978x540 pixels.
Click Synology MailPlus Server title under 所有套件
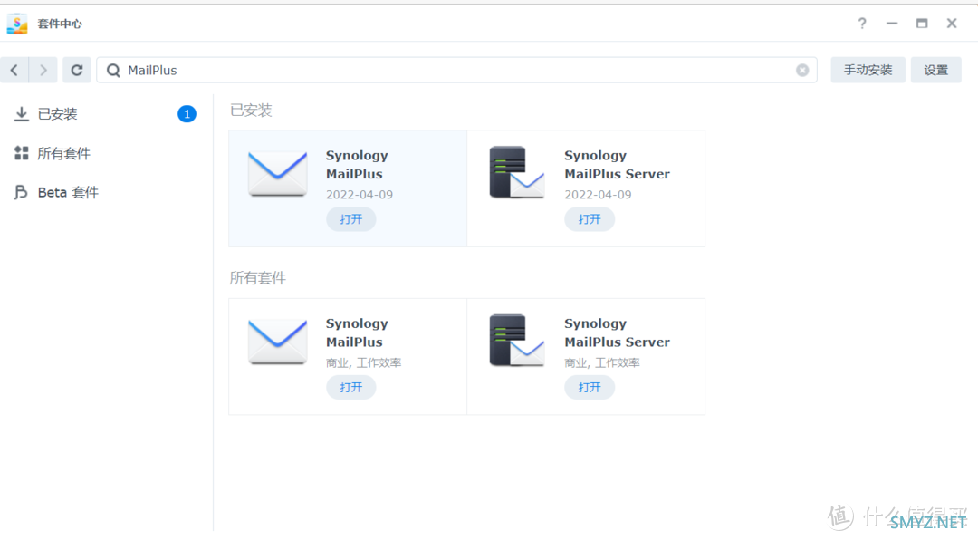(x=617, y=333)
